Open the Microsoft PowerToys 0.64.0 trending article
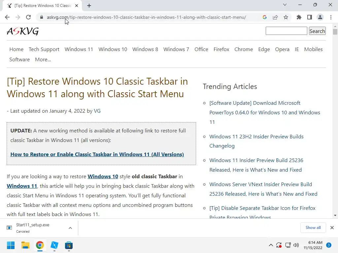Image resolution: width=338 pixels, height=253 pixels. (265, 113)
